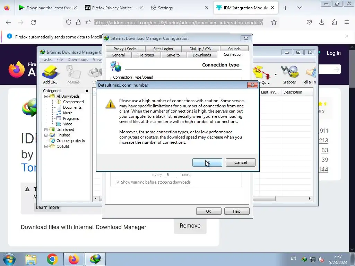
Task: Dismiss the Firefox data notification bar
Action: click(x=347, y=36)
